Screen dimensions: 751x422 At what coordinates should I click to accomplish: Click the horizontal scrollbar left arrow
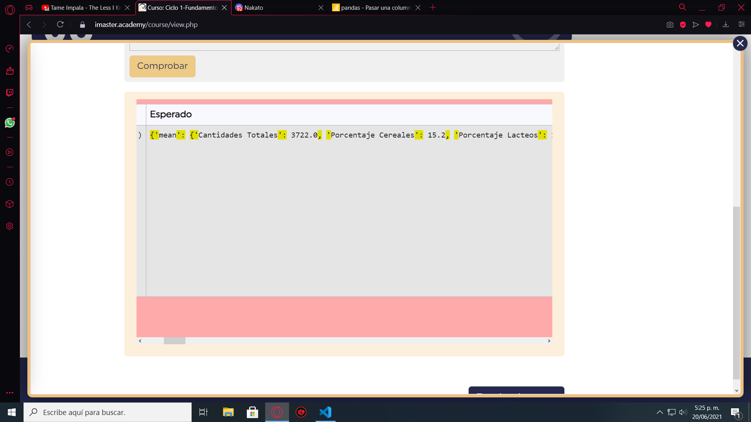140,341
